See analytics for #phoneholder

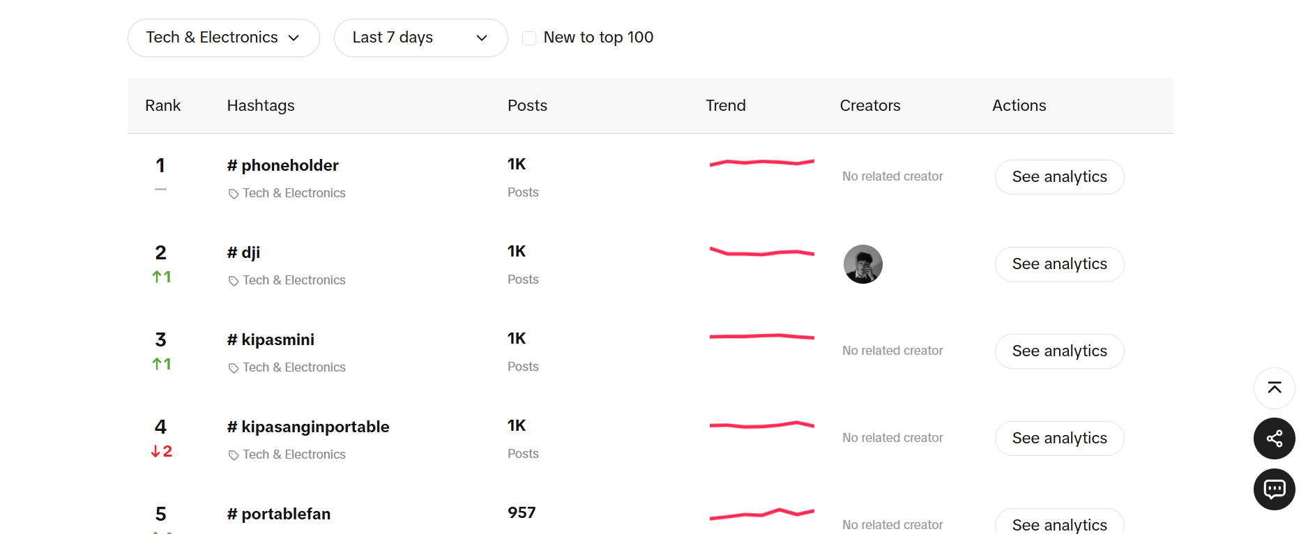point(1058,177)
